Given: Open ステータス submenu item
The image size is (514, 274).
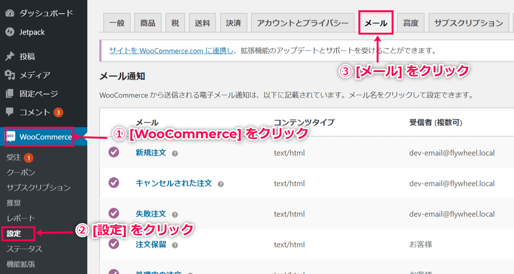Looking at the screenshot, I should (x=24, y=249).
